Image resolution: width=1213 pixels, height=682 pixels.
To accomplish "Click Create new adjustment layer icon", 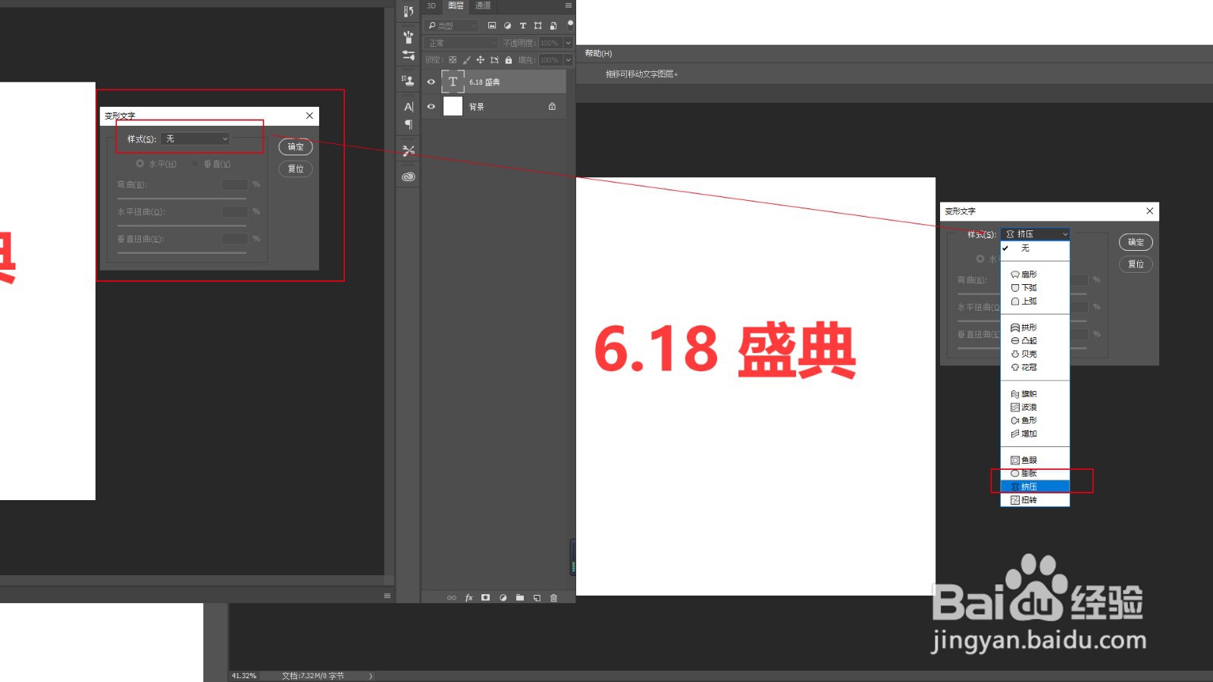I will (503, 598).
